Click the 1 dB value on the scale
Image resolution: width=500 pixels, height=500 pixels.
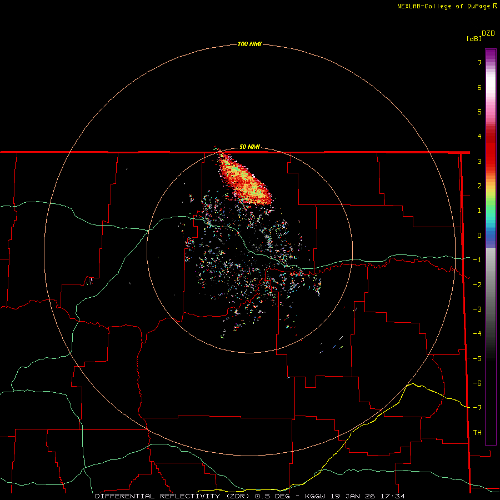[479, 211]
